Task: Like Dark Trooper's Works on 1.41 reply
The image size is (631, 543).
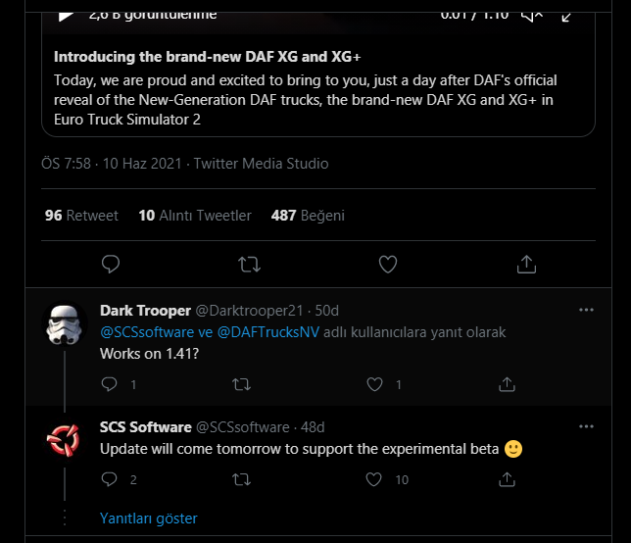Action: [374, 384]
